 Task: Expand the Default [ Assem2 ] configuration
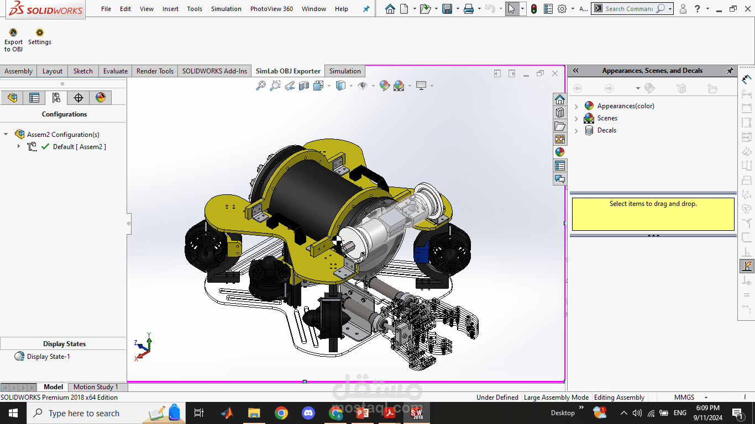tap(18, 146)
